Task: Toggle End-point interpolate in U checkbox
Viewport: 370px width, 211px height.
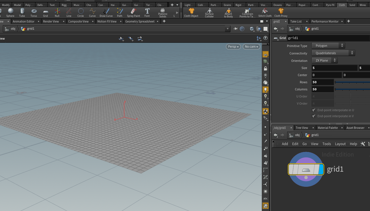Action: pos(314,110)
